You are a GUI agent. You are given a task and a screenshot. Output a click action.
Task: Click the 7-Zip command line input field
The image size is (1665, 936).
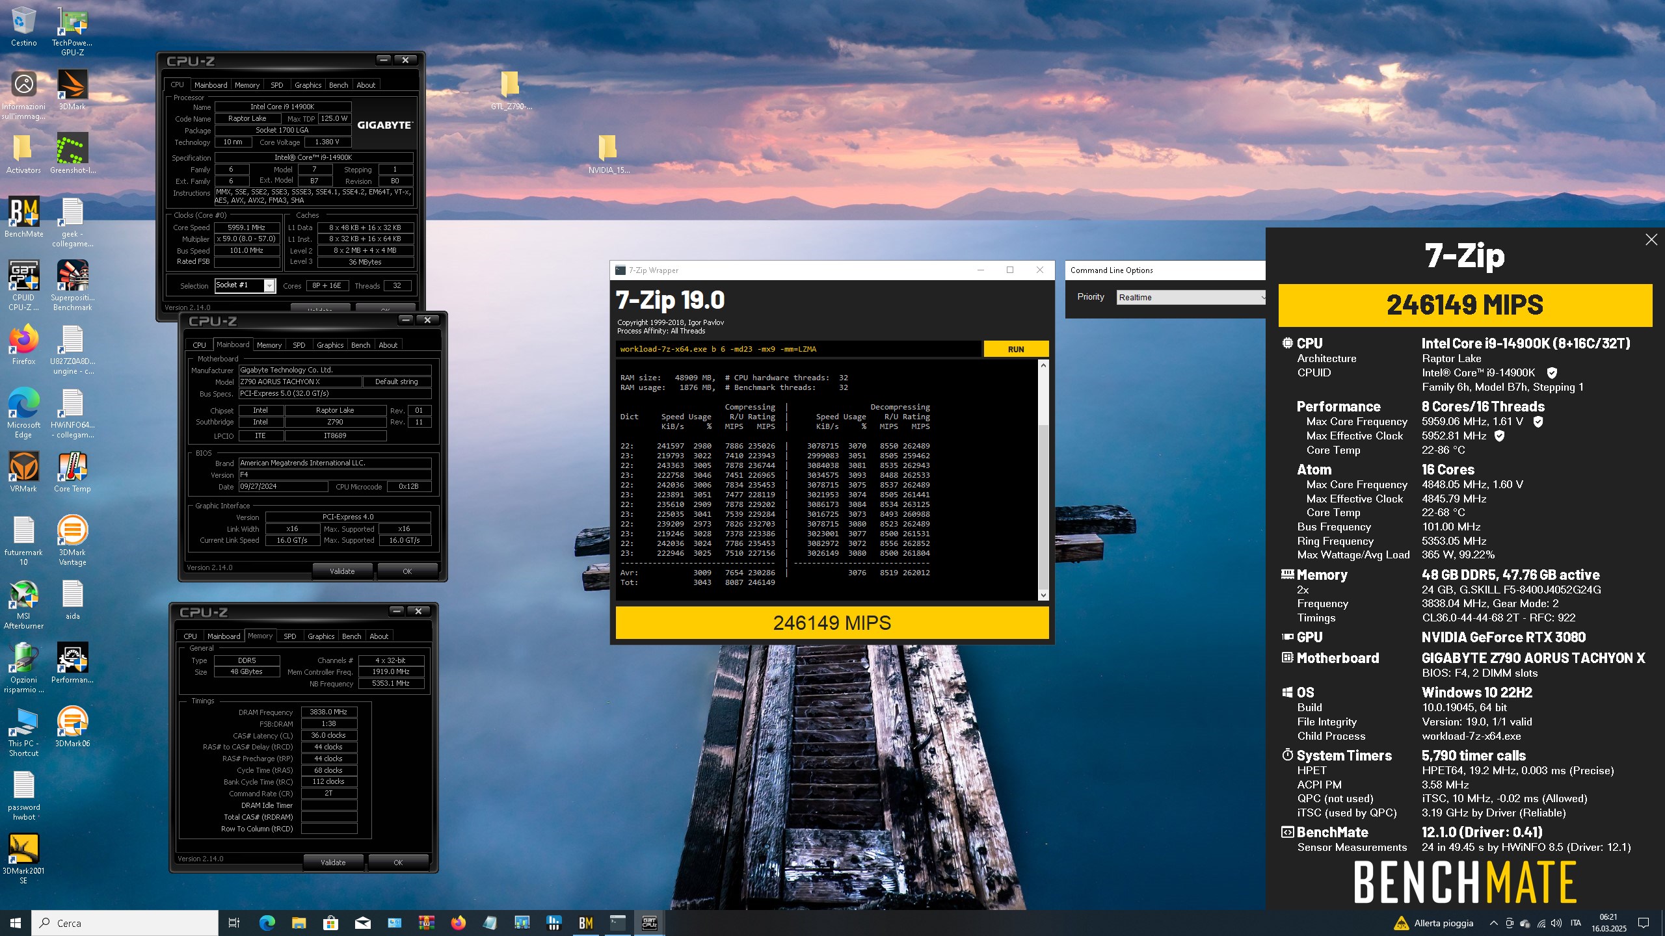tap(798, 349)
